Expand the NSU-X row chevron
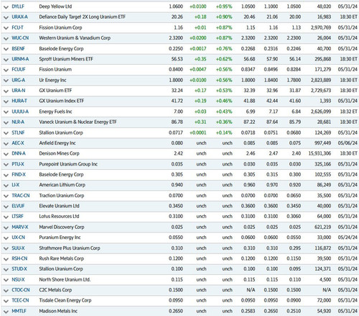The width and height of the screenshot is (359, 316). (x=6, y=280)
